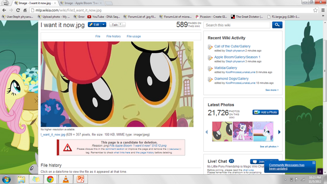Click the edit icon beside Call of the Cutie/Gallery
Screen dimensions: 327x184
210,47
